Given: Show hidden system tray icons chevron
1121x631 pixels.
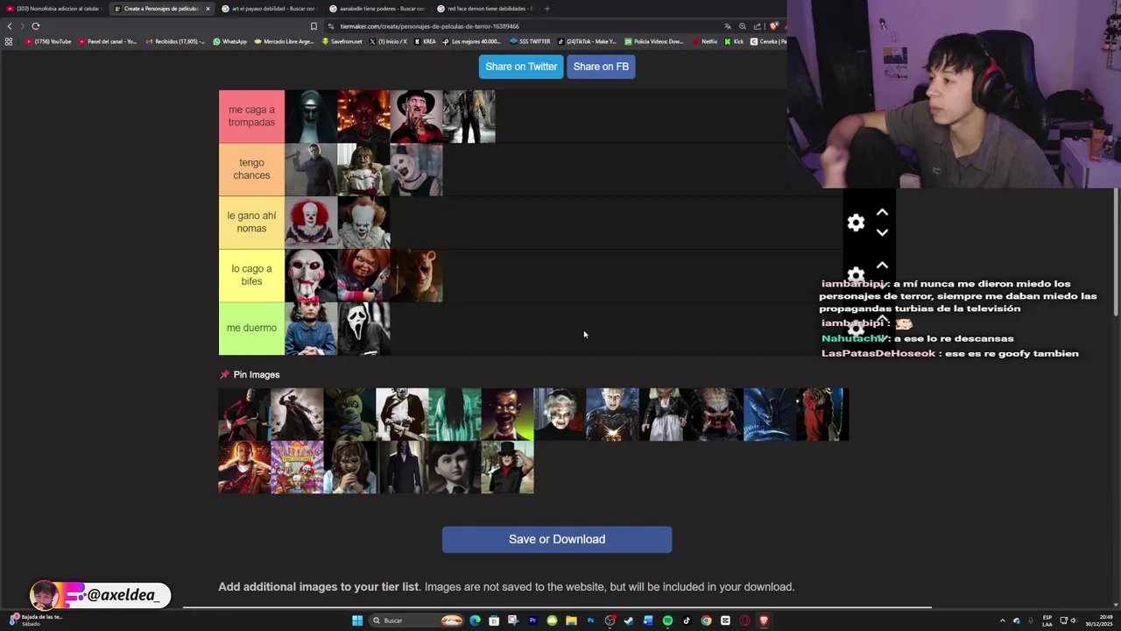Looking at the screenshot, I should [x=1003, y=620].
